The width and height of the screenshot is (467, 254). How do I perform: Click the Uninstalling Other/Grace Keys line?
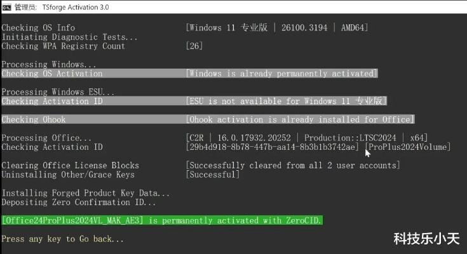coord(68,175)
